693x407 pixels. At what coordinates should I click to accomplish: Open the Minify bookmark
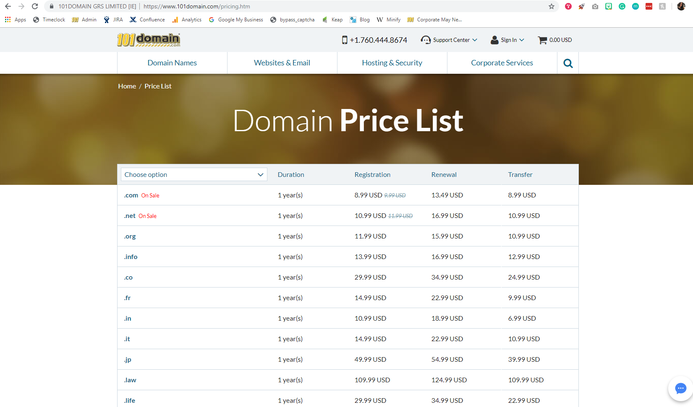pyautogui.click(x=389, y=20)
